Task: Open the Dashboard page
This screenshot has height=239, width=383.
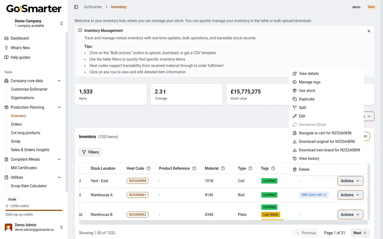Action: pos(19,38)
